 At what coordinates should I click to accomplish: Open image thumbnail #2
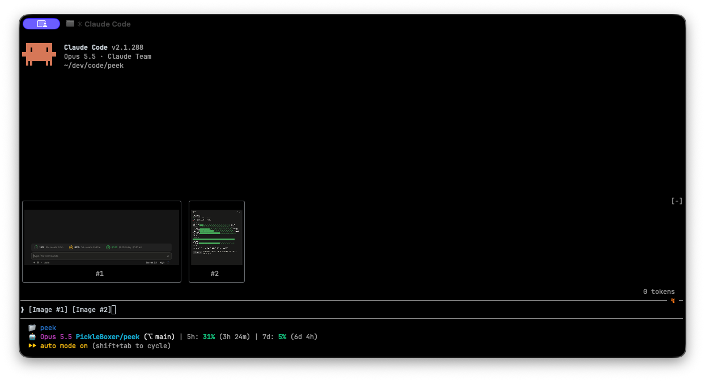[216, 241]
